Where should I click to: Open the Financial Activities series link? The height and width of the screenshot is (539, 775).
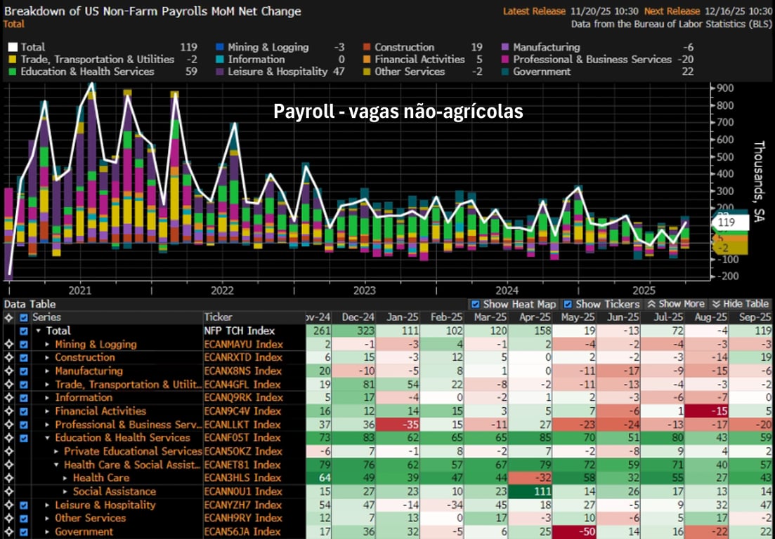click(100, 411)
